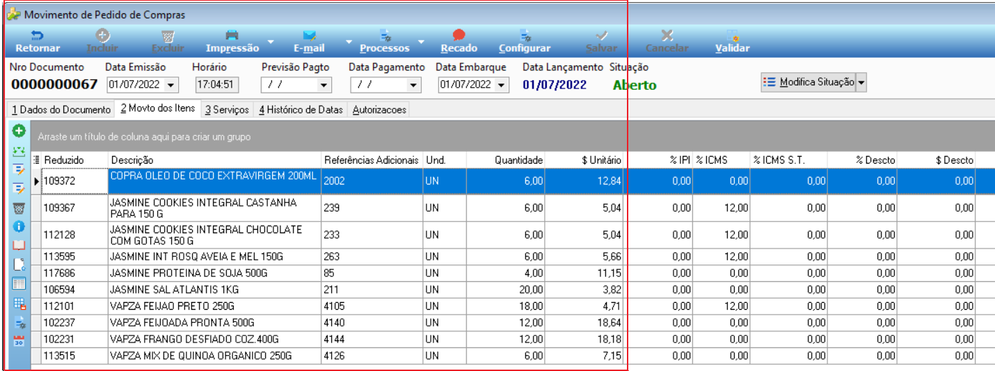
Task: Click the Configurar toolbar button
Action: pos(525,42)
